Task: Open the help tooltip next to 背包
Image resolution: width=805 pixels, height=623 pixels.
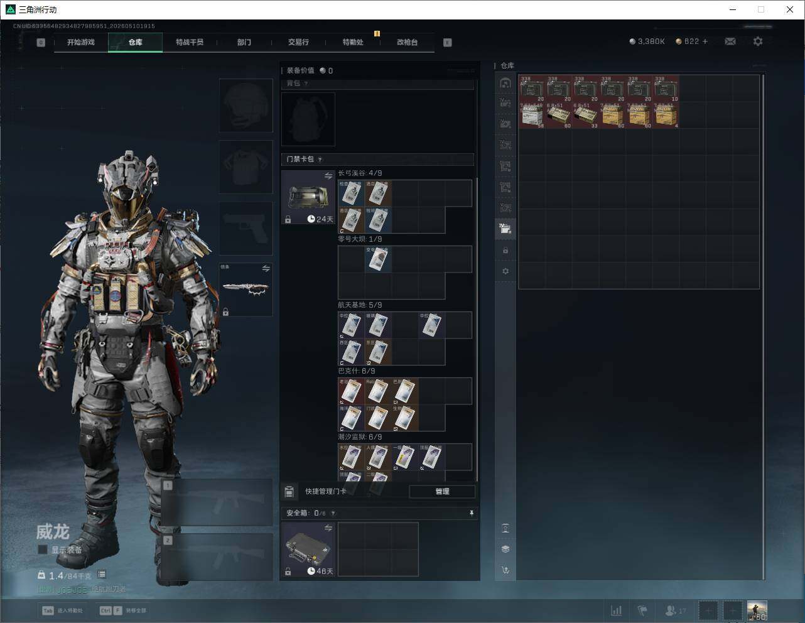Action: pos(306,84)
